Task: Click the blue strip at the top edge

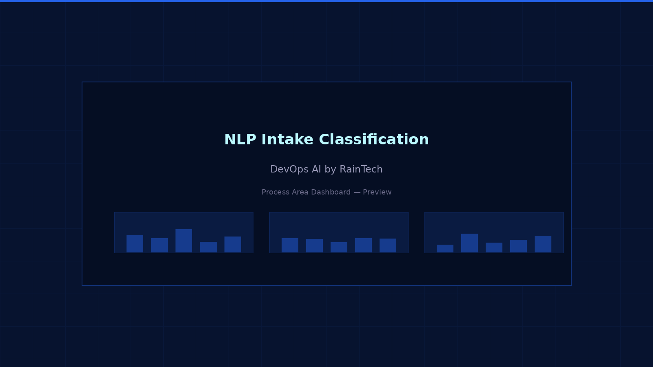Action: pyautogui.click(x=326, y=1)
